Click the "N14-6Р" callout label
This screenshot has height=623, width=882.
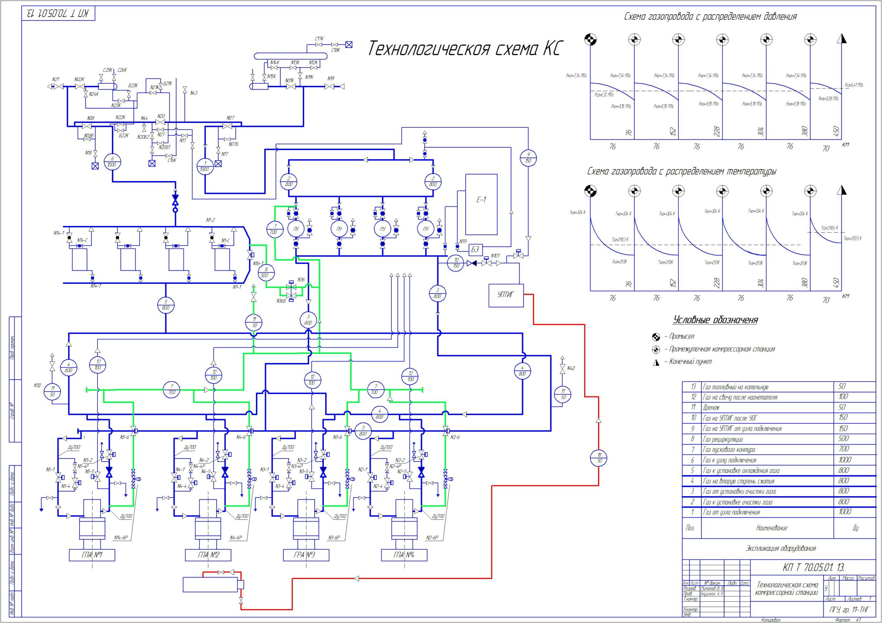121,538
